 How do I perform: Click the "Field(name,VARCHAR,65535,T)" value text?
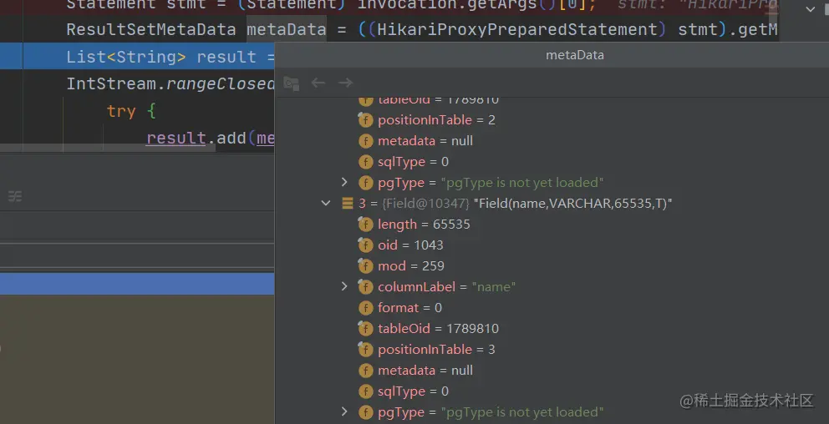[x=572, y=204]
